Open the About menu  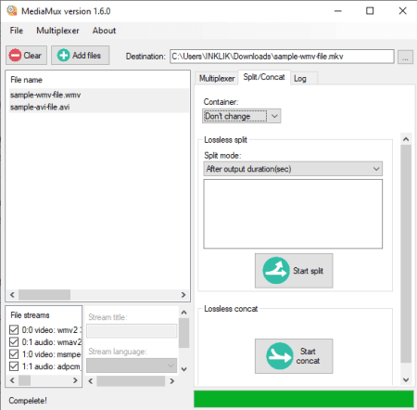tap(104, 31)
